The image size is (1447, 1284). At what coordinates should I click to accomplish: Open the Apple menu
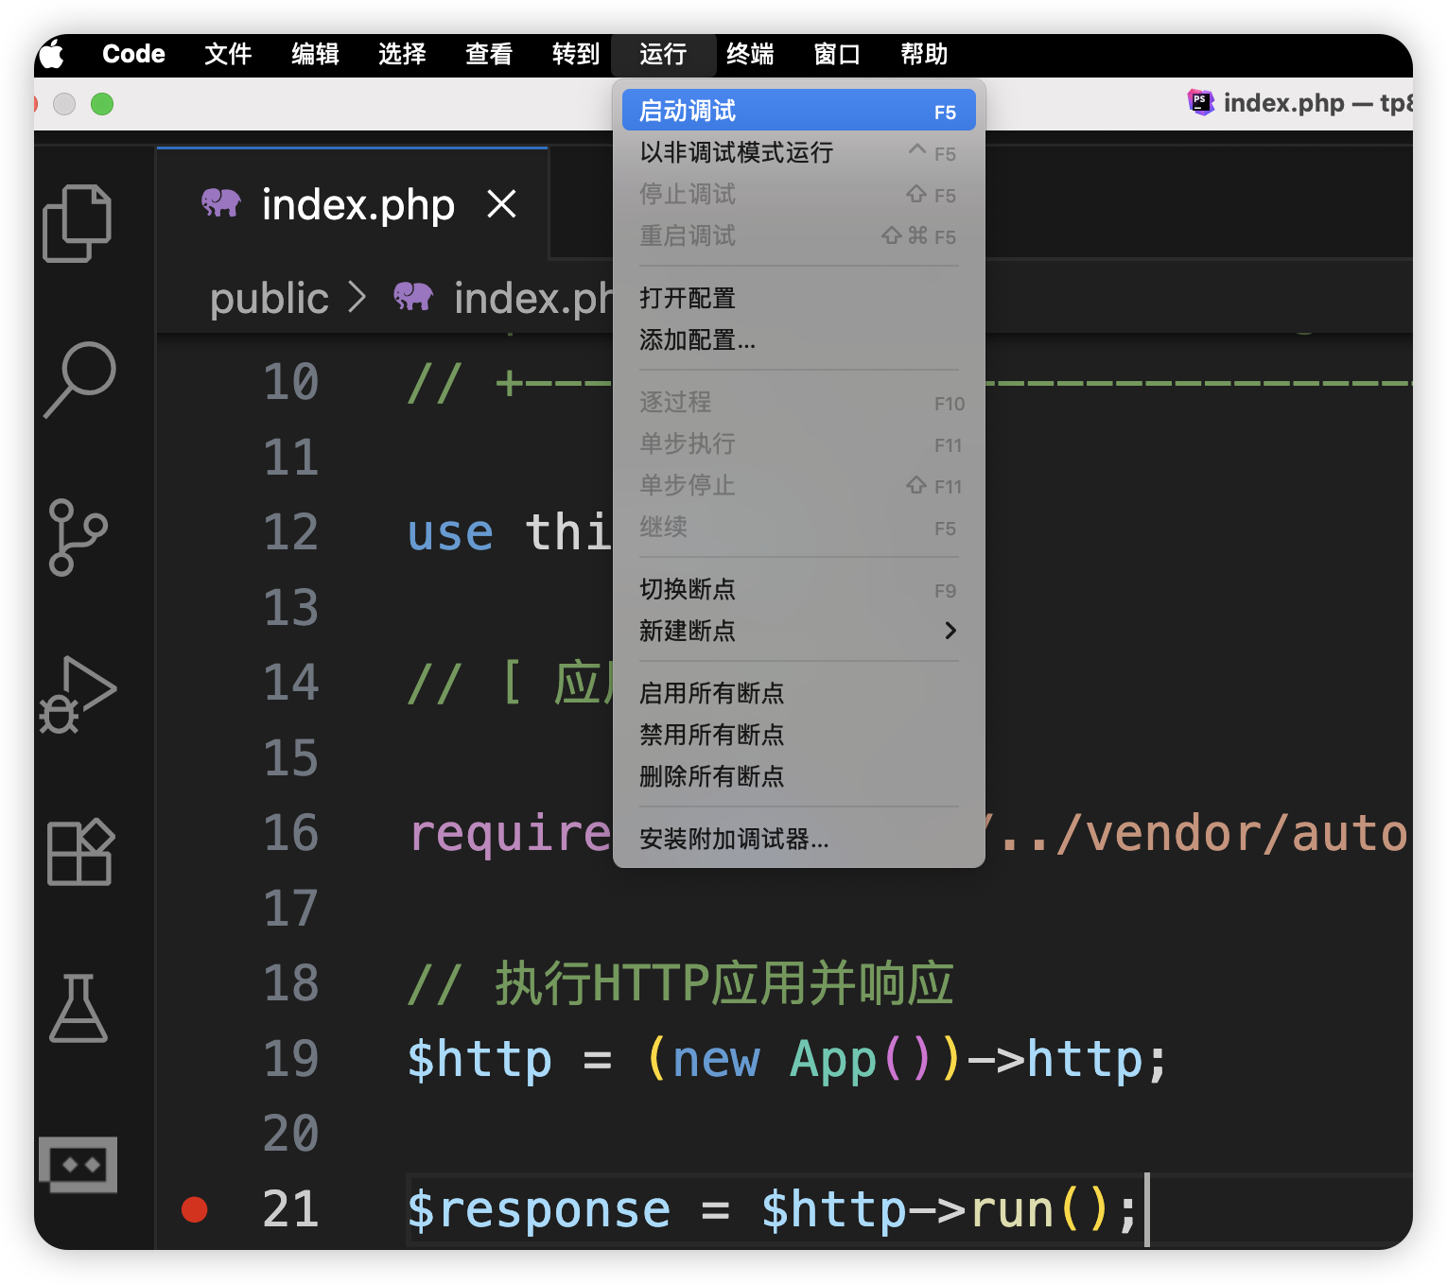[52, 54]
